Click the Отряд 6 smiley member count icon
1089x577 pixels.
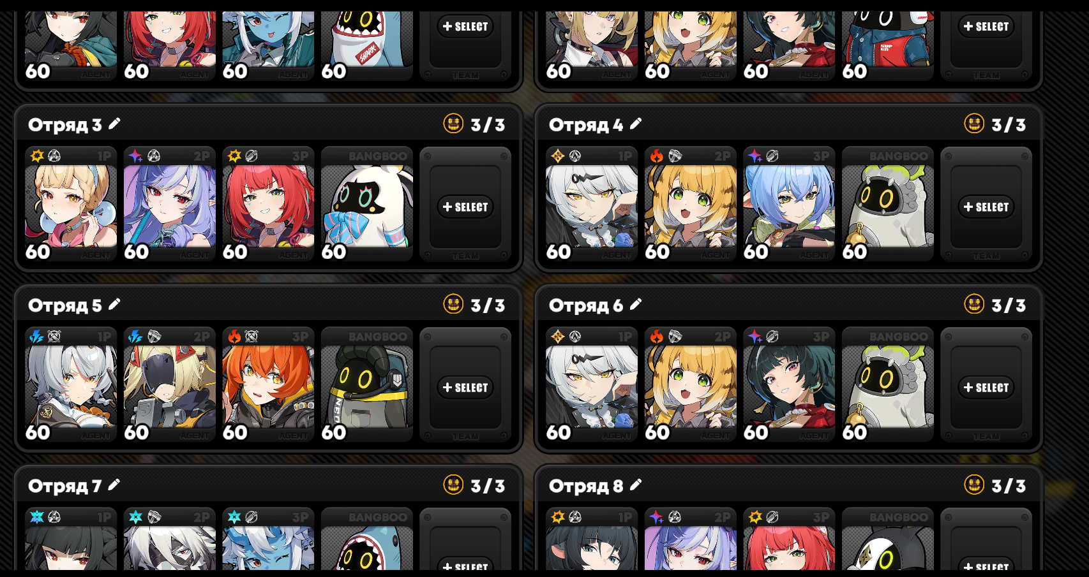point(974,303)
